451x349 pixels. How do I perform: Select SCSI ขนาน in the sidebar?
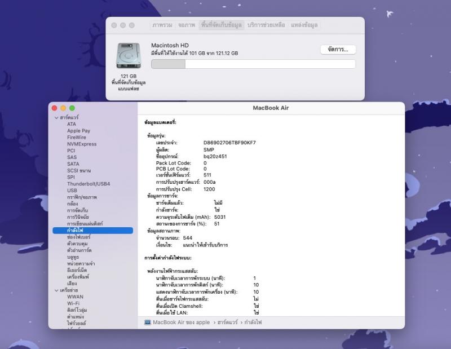[x=79, y=170]
